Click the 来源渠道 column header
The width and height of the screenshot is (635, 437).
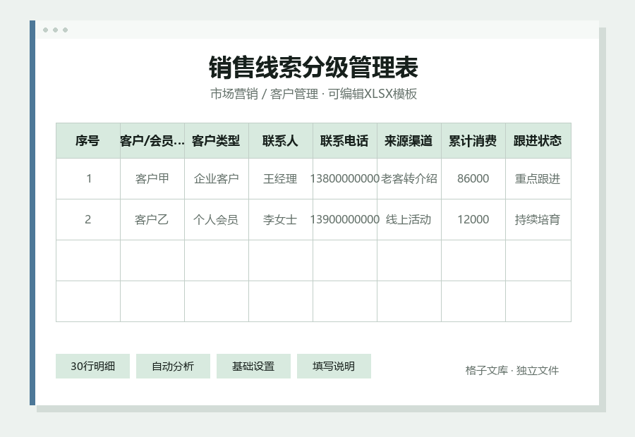tap(409, 141)
